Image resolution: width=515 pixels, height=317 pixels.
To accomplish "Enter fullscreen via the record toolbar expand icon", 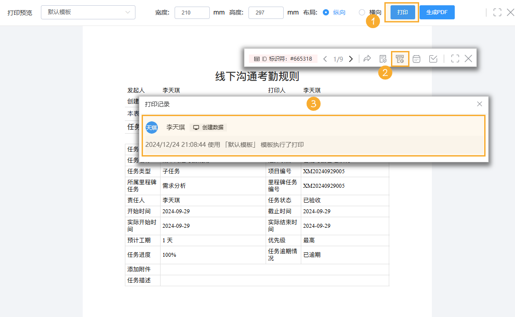I will coord(455,58).
